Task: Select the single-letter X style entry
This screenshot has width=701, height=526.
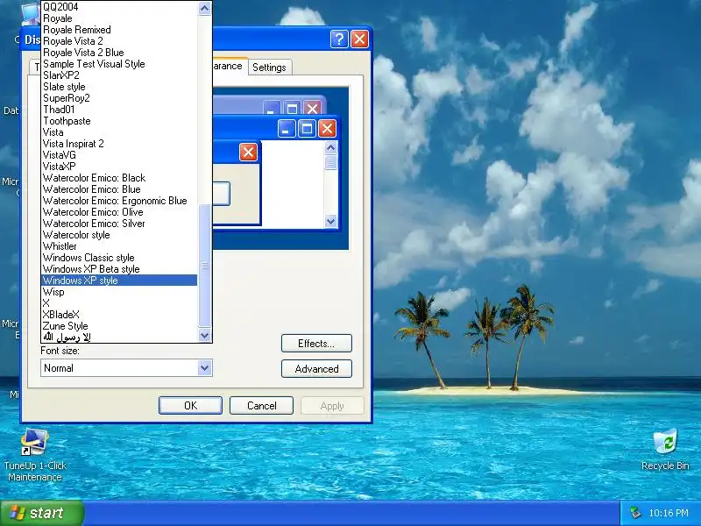Action: pos(119,303)
